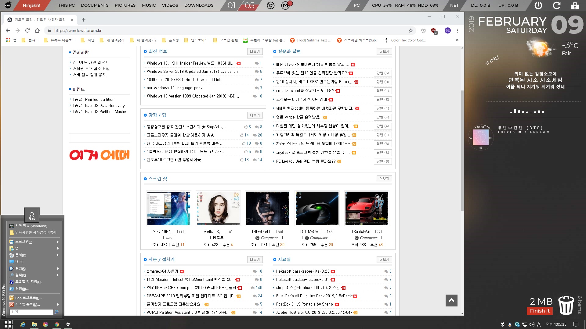586x329 pixels.
Task: Open MUSIC from the top bar
Action: [x=149, y=5]
